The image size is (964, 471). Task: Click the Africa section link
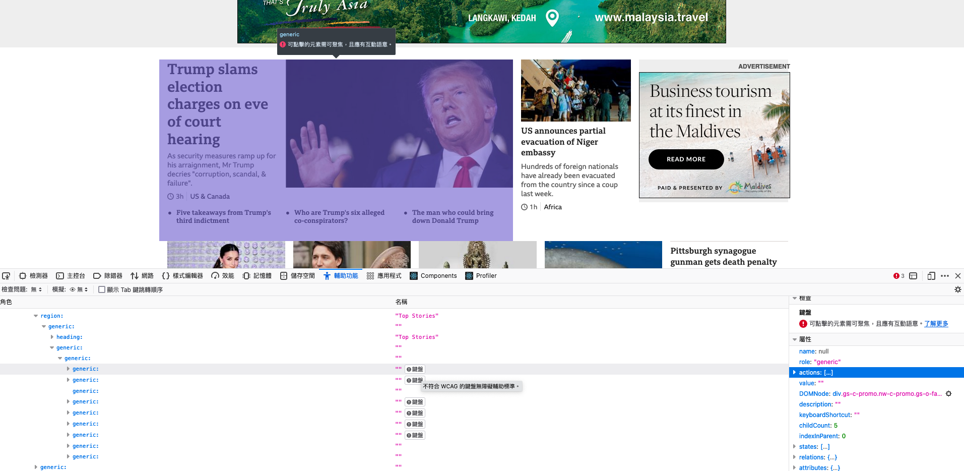pos(553,207)
